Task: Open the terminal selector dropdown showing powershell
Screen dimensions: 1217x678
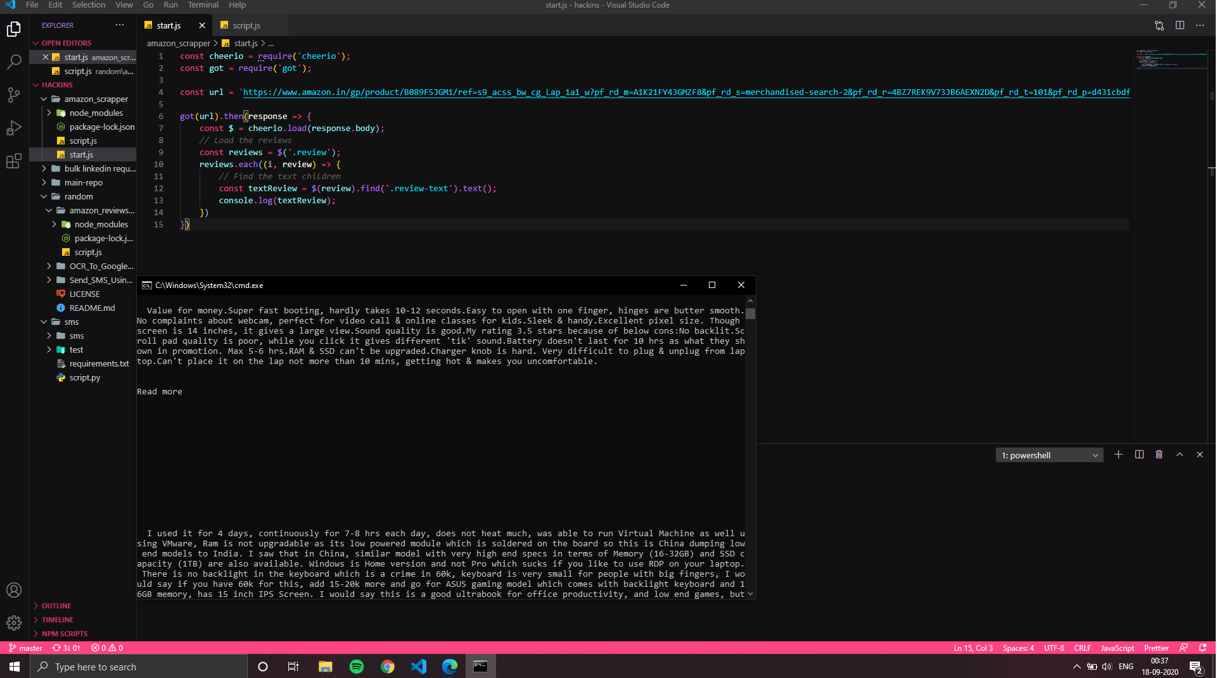Action: [x=1049, y=455]
